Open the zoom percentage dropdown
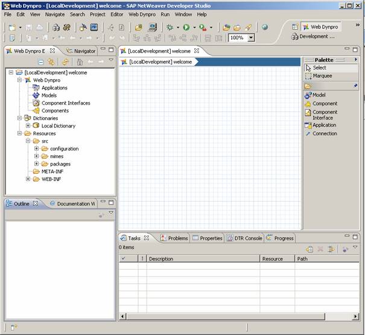This screenshot has height=335, width=365. point(251,38)
